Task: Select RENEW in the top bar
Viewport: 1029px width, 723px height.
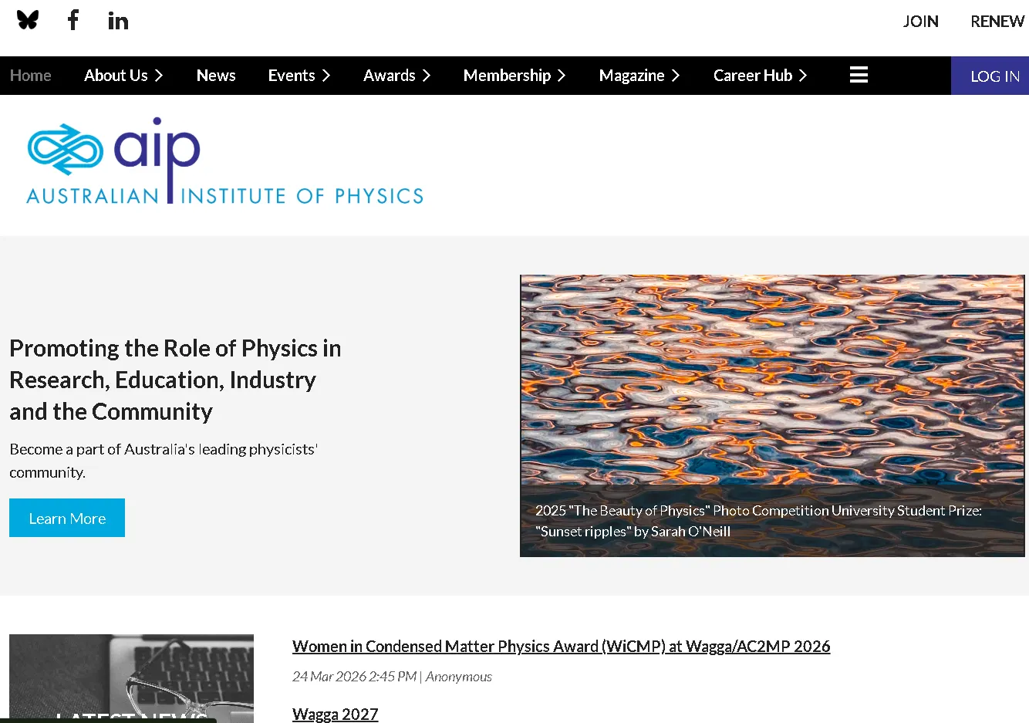Action: [997, 21]
